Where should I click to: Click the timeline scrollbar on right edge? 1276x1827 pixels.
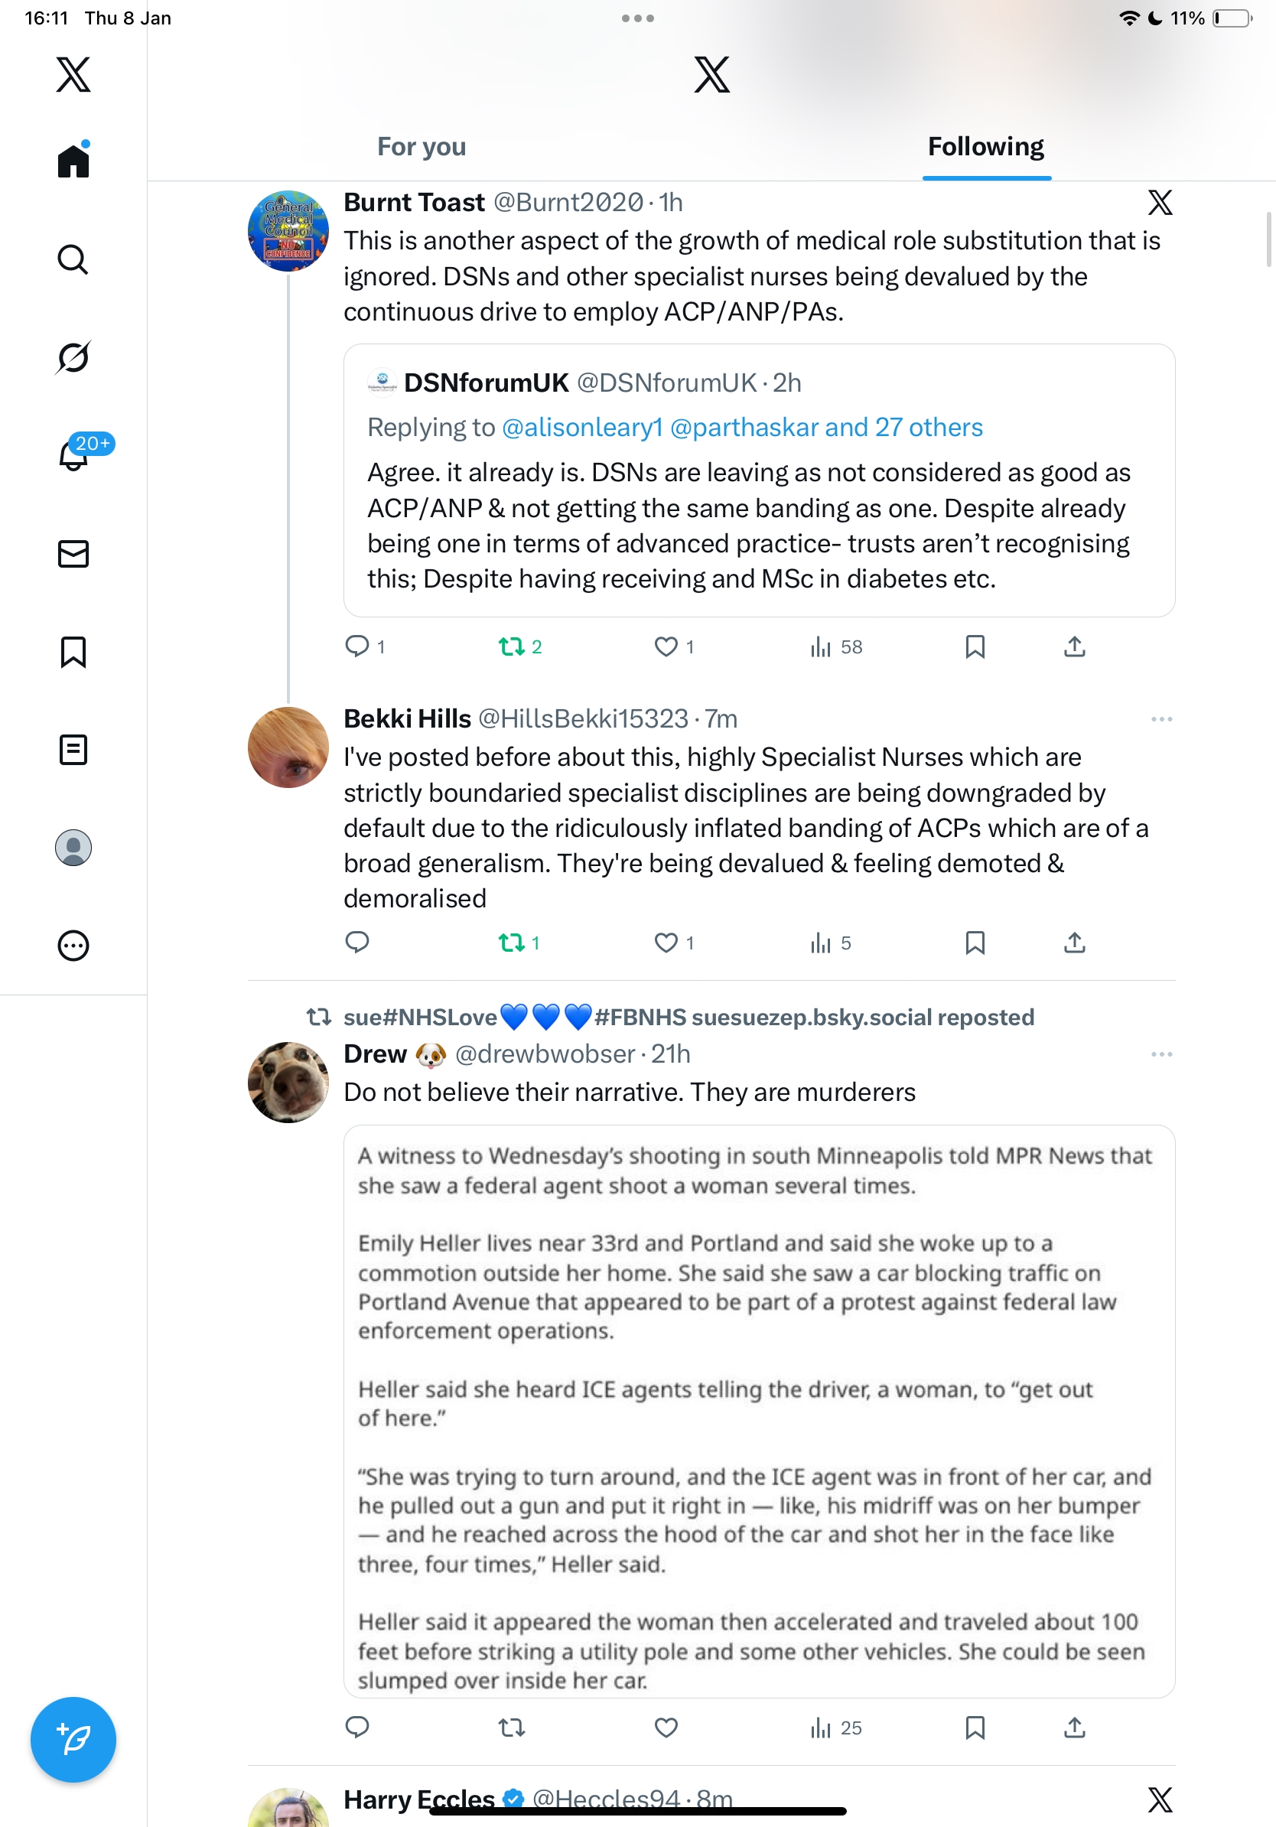point(1269,240)
